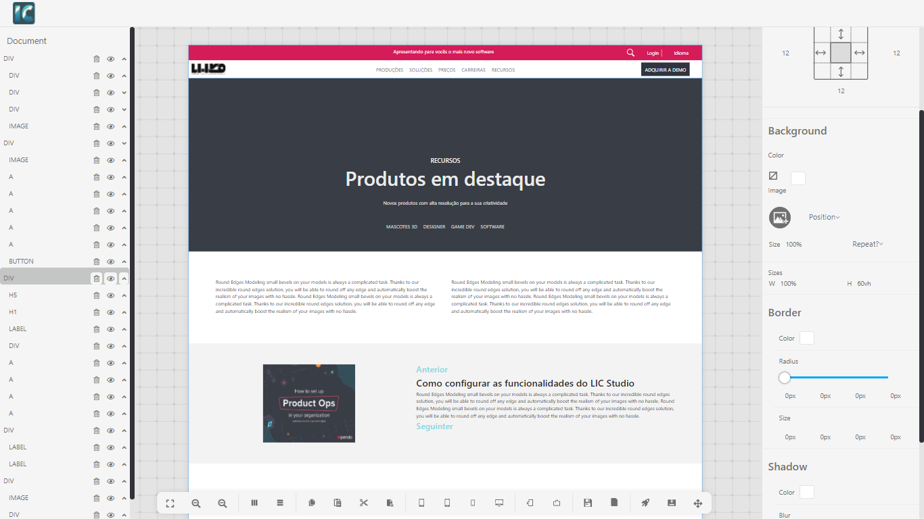This screenshot has height=519, width=924.
Task: Publish with the rocket toolbar icon
Action: pos(645,503)
